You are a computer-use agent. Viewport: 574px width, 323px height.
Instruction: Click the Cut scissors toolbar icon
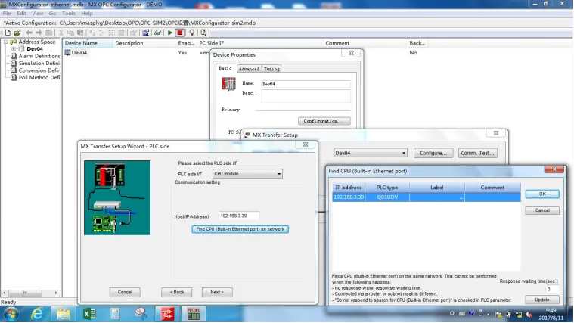click(61, 33)
